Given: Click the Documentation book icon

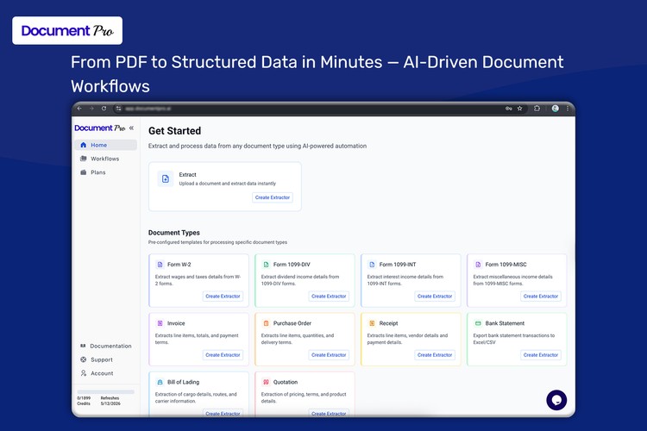Looking at the screenshot, I should (x=83, y=346).
